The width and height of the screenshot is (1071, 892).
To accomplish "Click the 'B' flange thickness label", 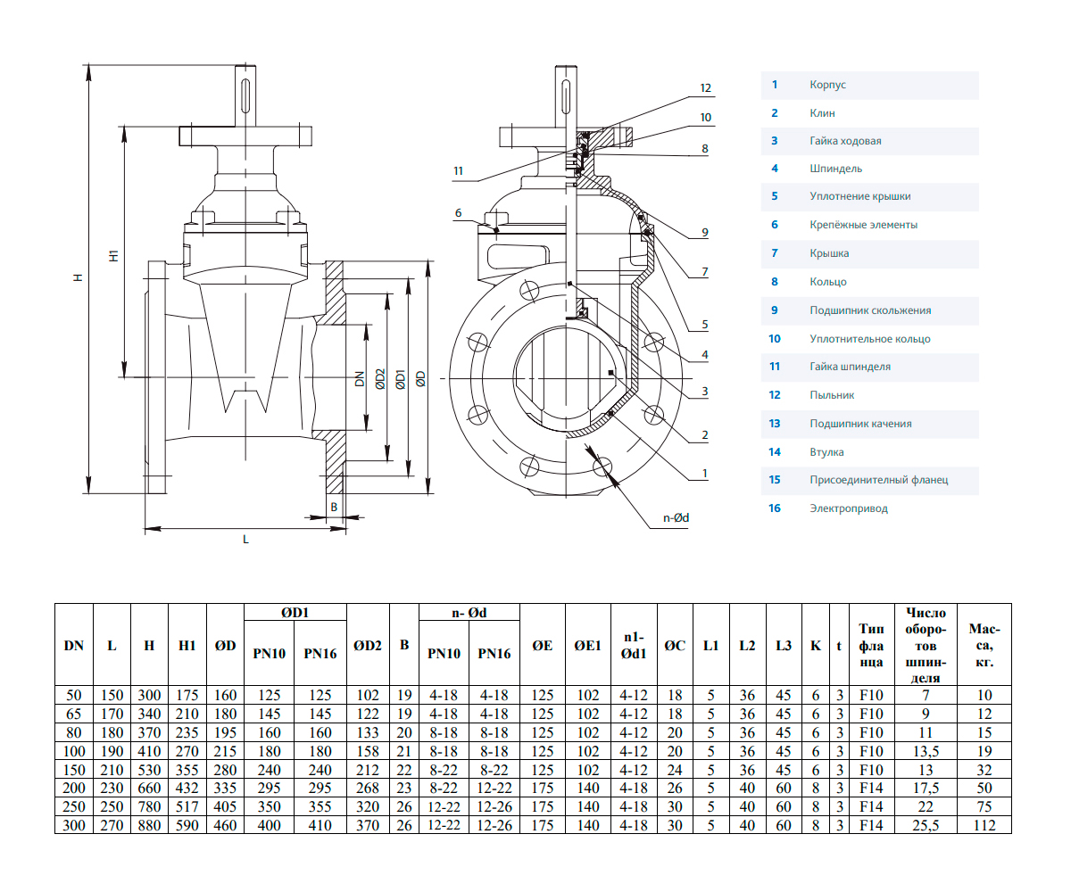I will tap(334, 506).
